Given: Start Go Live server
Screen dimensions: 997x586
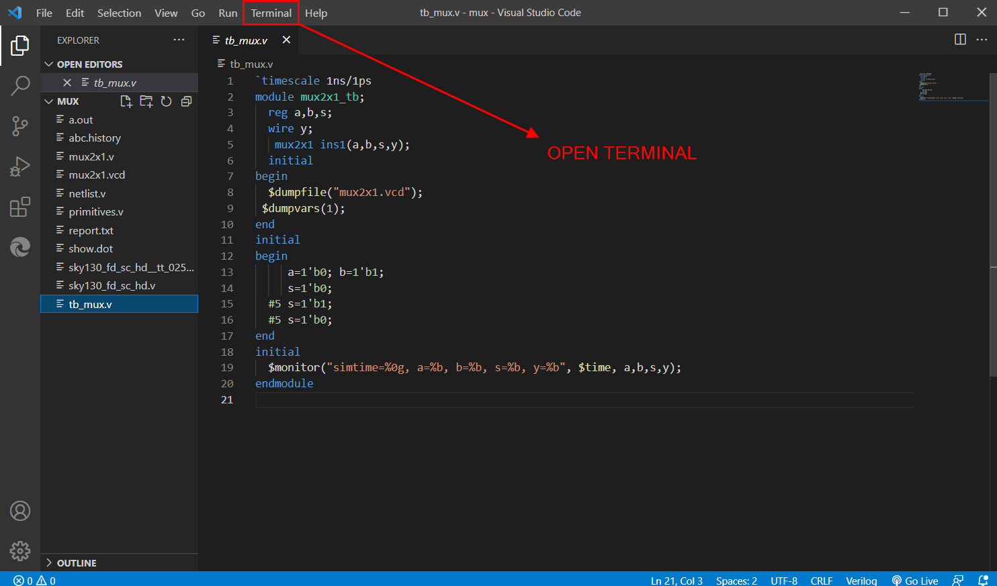Looking at the screenshot, I should (915, 581).
